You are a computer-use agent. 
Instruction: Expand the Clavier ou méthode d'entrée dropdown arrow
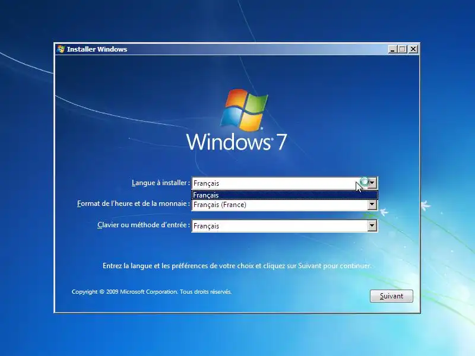click(x=372, y=225)
